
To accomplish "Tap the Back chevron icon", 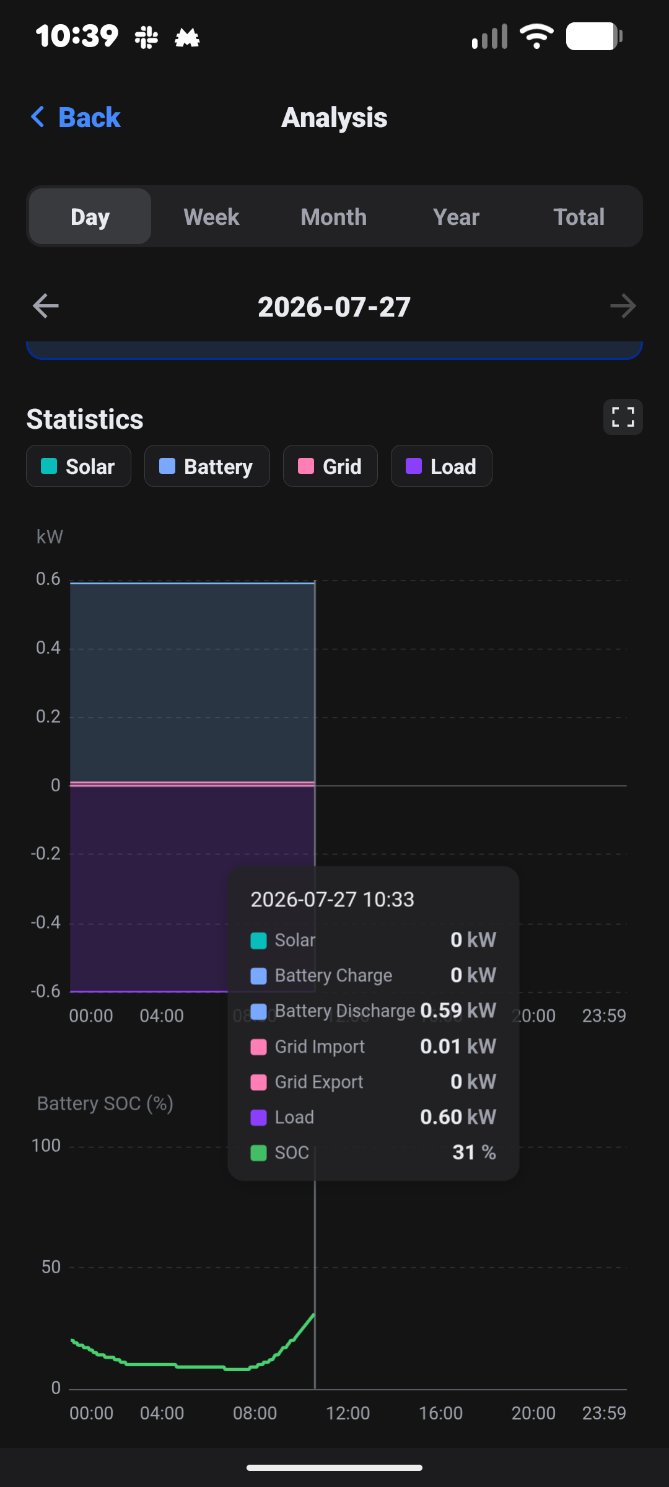I will tap(38, 116).
